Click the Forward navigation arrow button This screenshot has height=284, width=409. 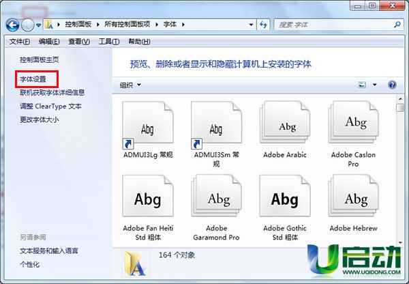(x=28, y=25)
